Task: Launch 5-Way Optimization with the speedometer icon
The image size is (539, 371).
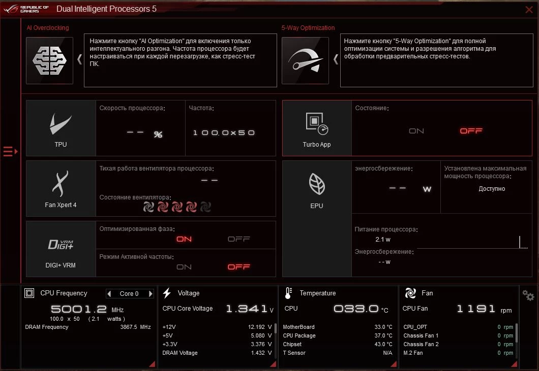Action: [305, 61]
